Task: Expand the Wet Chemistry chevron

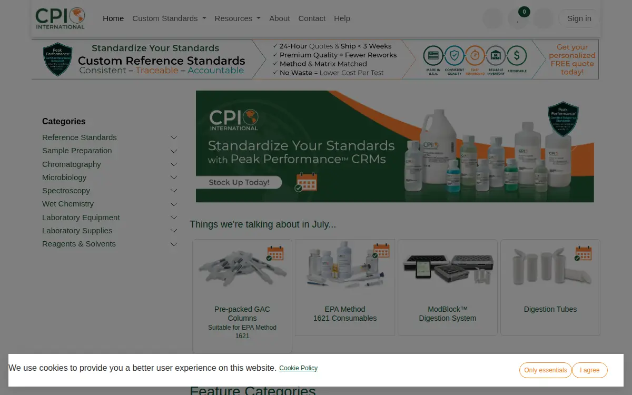Action: pyautogui.click(x=174, y=204)
